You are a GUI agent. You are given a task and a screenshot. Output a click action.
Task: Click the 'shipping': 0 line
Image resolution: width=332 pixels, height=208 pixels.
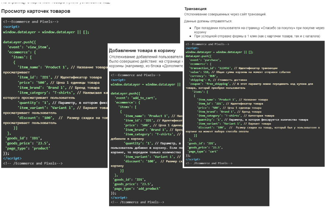coord(218,80)
